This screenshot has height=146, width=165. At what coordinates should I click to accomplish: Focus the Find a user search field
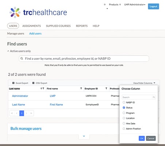pos(84,58)
